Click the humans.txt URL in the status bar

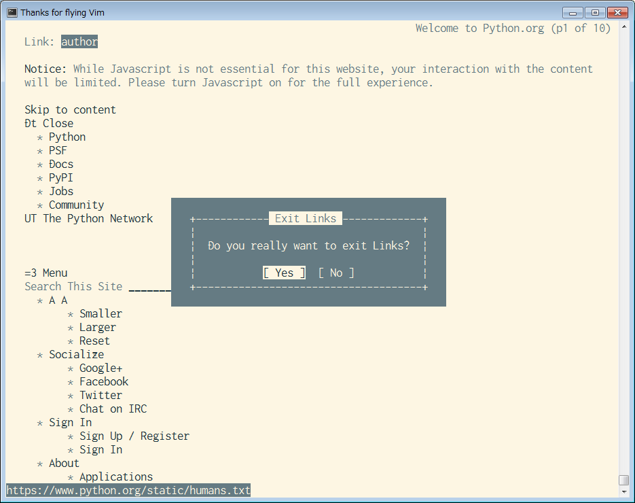[x=128, y=491]
